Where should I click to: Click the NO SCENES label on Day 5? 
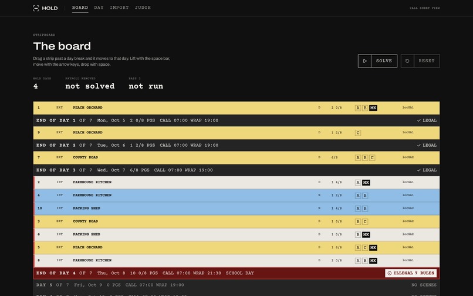tap(424, 285)
